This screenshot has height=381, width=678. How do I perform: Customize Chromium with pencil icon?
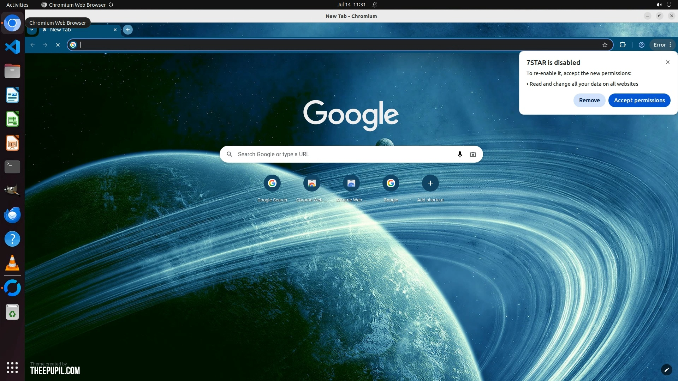coord(666,370)
